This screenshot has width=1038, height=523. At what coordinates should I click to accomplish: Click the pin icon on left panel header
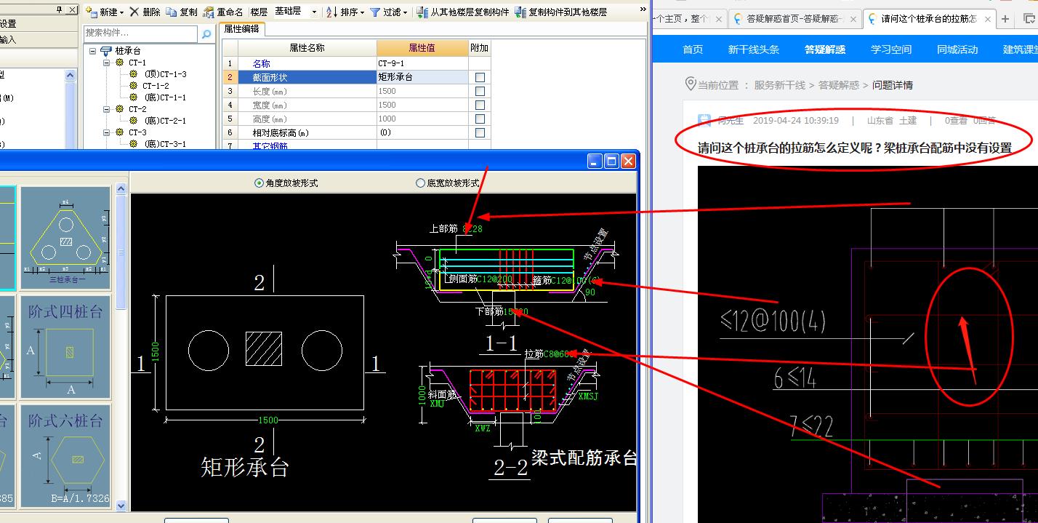click(60, 9)
